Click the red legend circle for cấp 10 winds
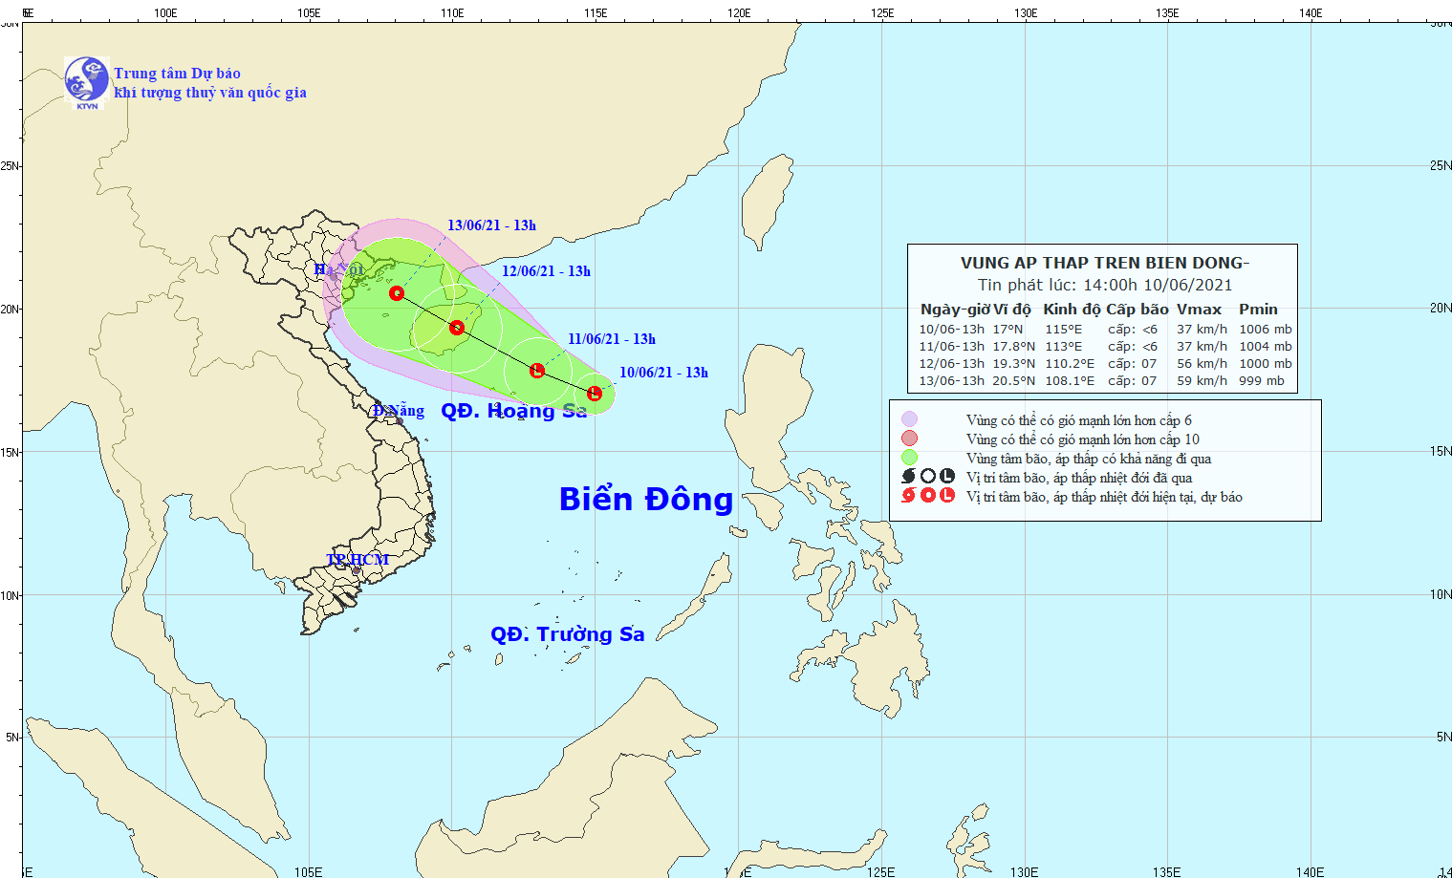 point(909,439)
